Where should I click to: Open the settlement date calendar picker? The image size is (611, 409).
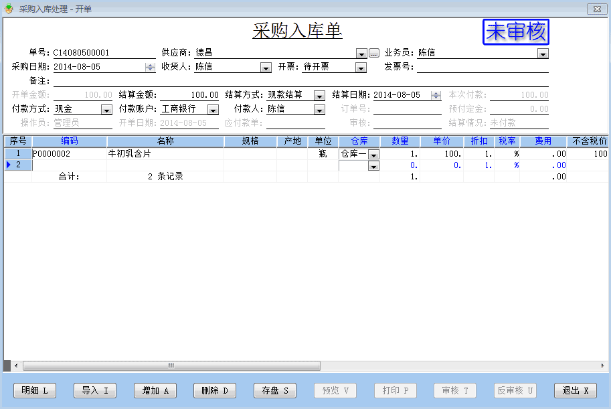click(x=436, y=95)
